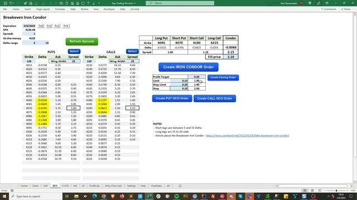Switch to Normal view icon in the status bar
Screen dimensions: 357x200
(305, 191)
